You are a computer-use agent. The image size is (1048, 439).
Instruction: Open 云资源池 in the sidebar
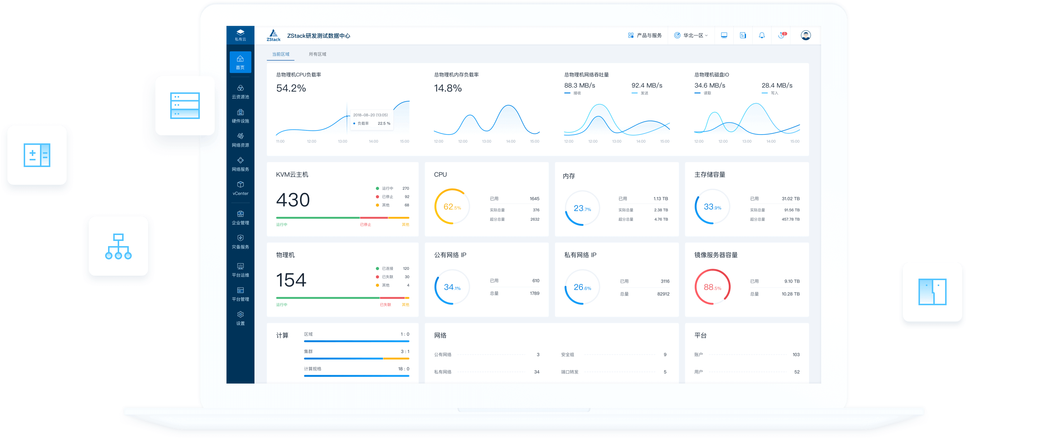(x=240, y=92)
